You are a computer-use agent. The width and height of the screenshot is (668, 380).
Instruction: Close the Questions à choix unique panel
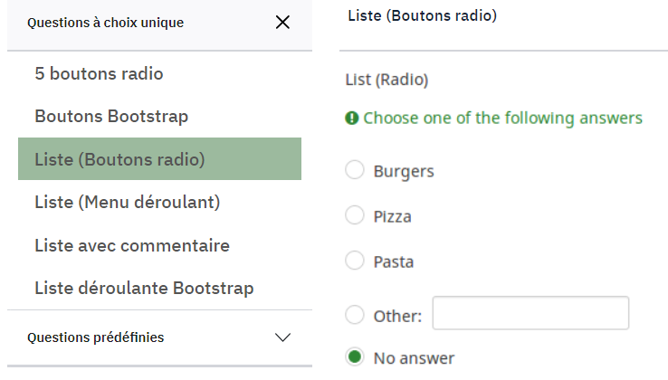[x=282, y=23]
